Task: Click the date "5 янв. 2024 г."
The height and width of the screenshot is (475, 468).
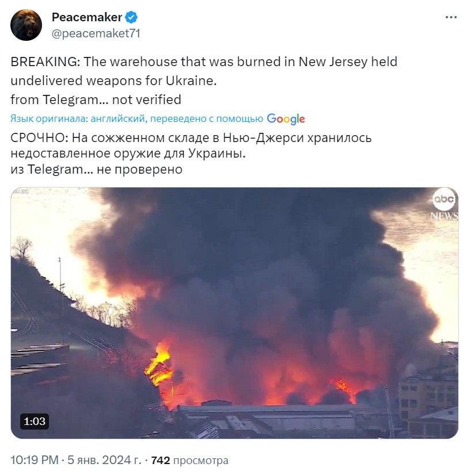Action: (x=107, y=461)
